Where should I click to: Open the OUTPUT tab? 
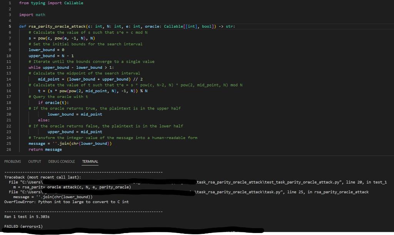point(34,161)
